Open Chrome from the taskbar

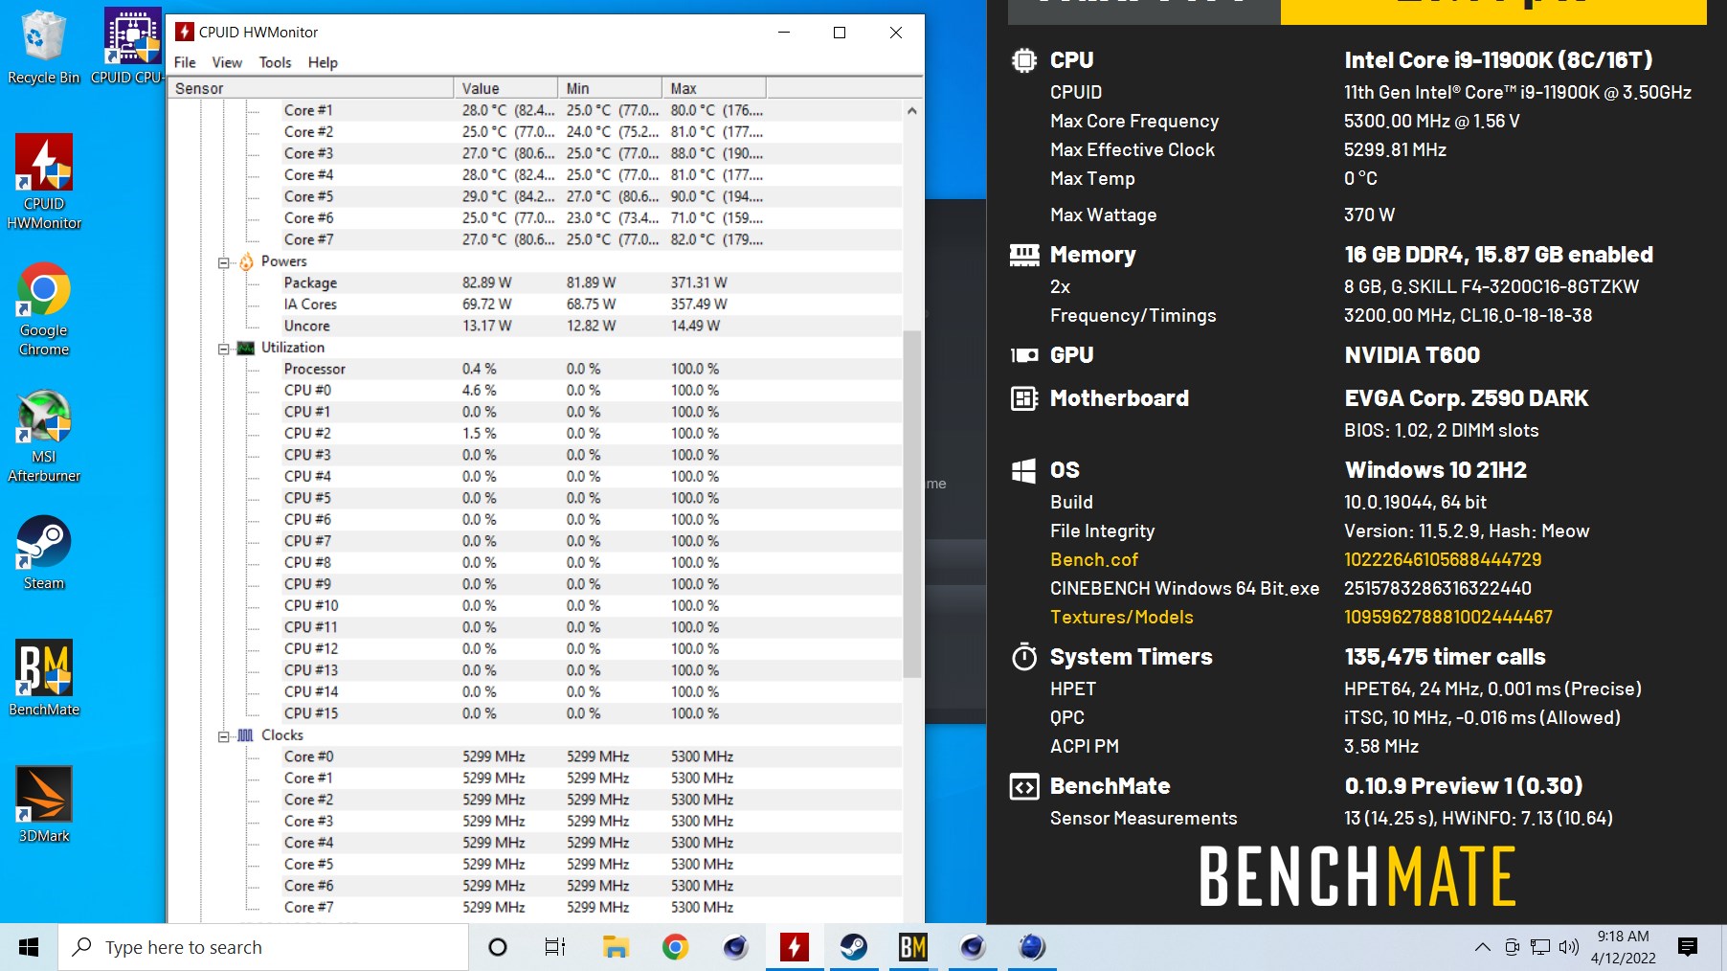pyautogui.click(x=675, y=947)
